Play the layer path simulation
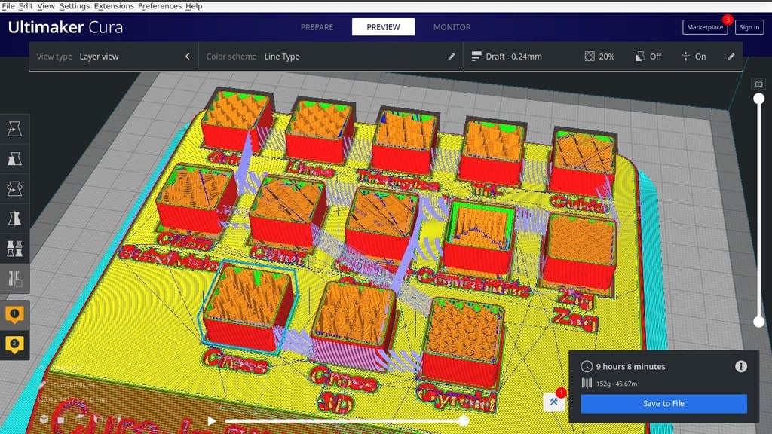The height and width of the screenshot is (434, 772). [x=211, y=420]
